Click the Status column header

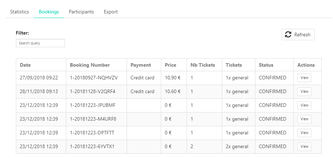266,65
